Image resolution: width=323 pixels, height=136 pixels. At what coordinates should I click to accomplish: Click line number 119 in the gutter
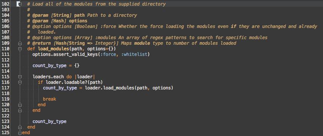pyautogui.click(x=6, y=99)
